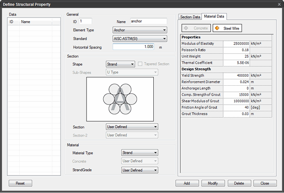Click the Shear Modulus of Grout value 10000000
The height and width of the screenshot is (193, 284).
[x=236, y=101]
